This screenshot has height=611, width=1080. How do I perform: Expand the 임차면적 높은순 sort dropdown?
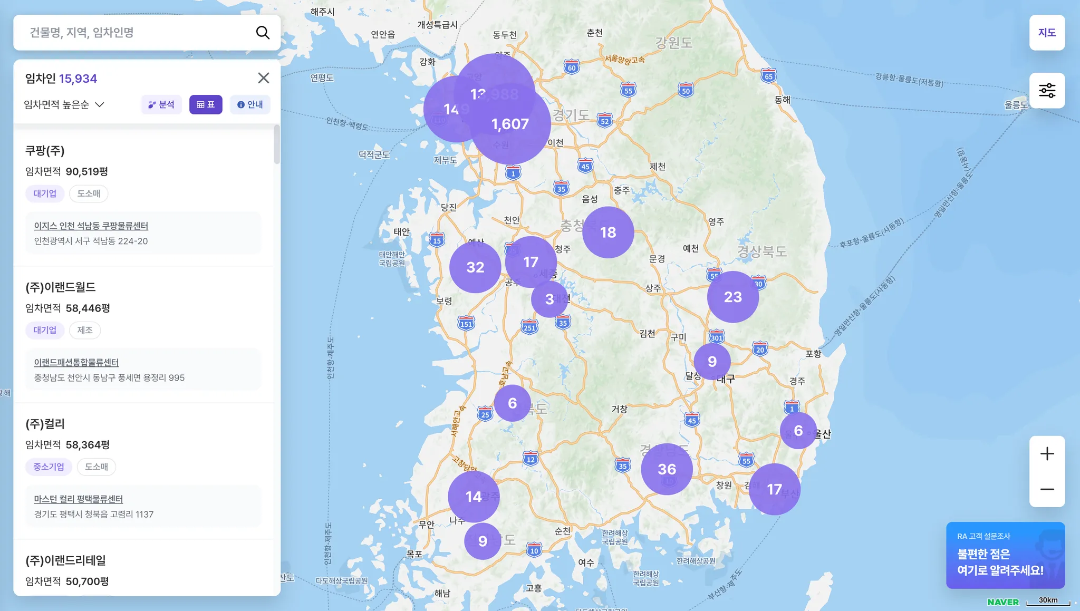(64, 104)
